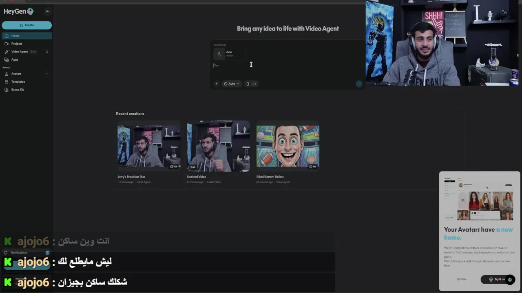Play the Avatars walkthrough preview image
The height and width of the screenshot is (293, 522).
pos(479,199)
